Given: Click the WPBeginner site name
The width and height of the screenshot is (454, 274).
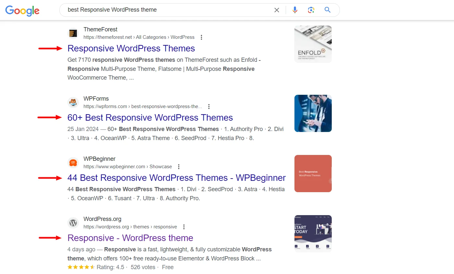Looking at the screenshot, I should pos(99,159).
